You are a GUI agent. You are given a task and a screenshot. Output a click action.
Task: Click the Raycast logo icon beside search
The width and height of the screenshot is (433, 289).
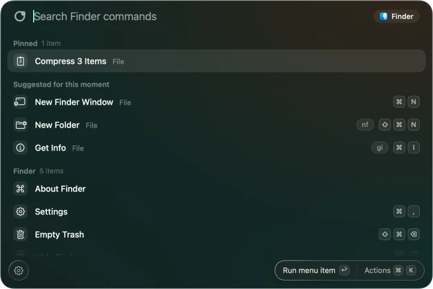pyautogui.click(x=20, y=16)
